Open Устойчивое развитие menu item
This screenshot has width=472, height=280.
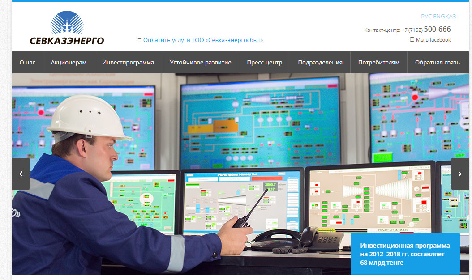click(200, 63)
